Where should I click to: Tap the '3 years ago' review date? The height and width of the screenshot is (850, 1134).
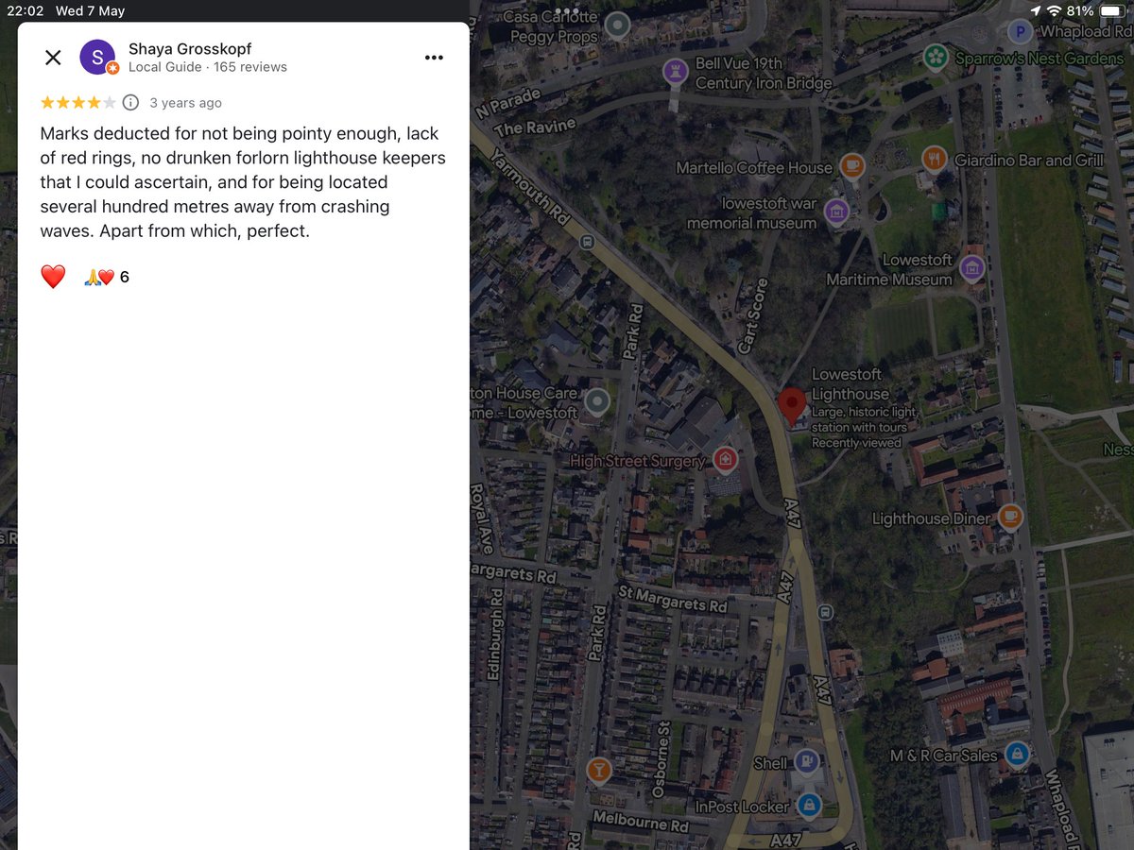coord(185,103)
